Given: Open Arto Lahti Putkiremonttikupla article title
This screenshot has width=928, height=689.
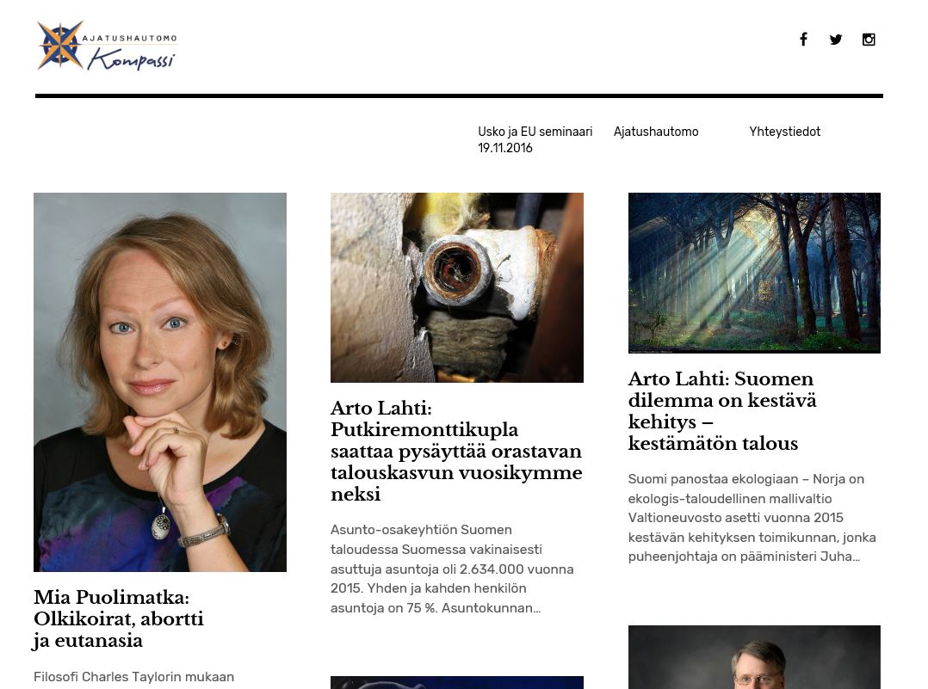Looking at the screenshot, I should click(x=456, y=451).
